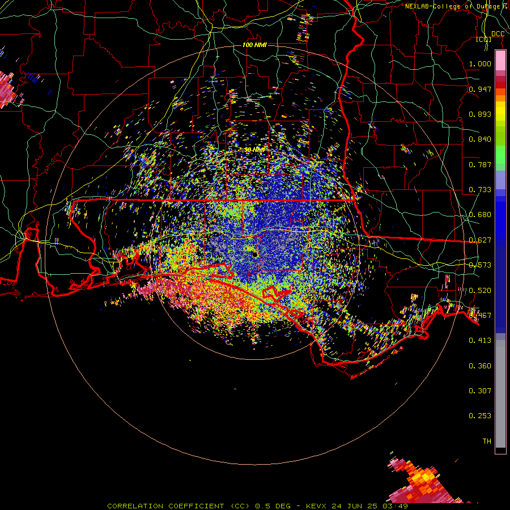This screenshot has width=510, height=510.
Task: Click the NEXLAB-College of DuPage label
Action: pos(453,6)
